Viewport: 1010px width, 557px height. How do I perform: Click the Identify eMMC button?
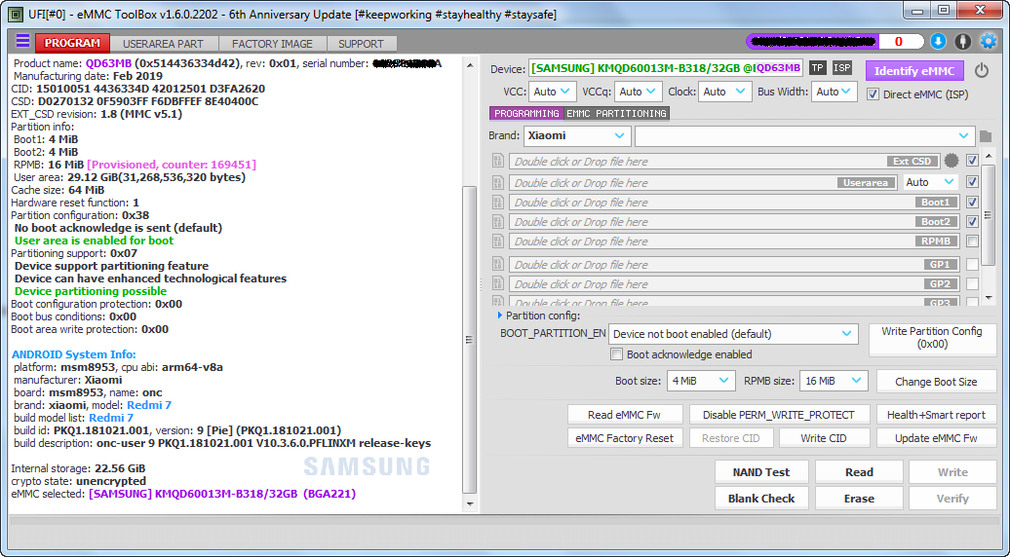(914, 71)
